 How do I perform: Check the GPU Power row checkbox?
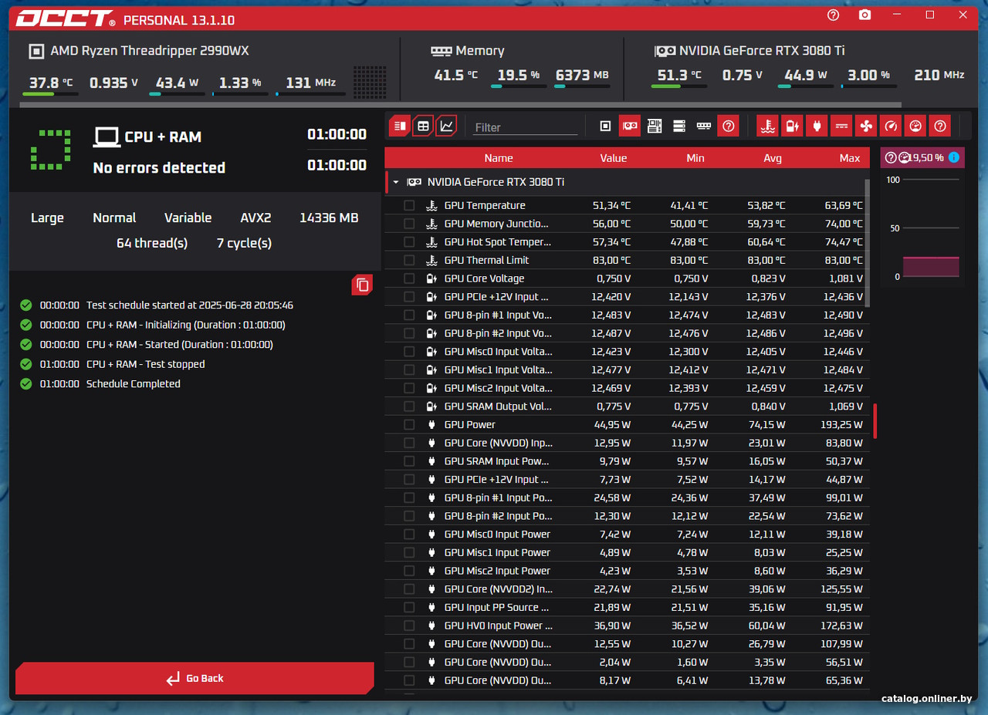pos(409,425)
